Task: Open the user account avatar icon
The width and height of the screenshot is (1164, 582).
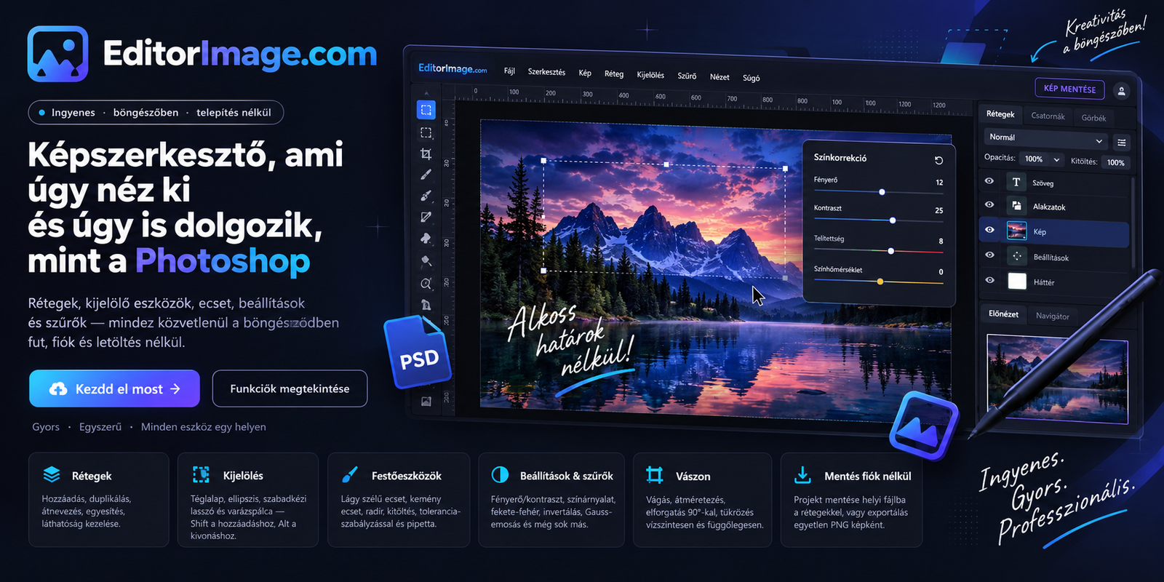Action: tap(1121, 91)
